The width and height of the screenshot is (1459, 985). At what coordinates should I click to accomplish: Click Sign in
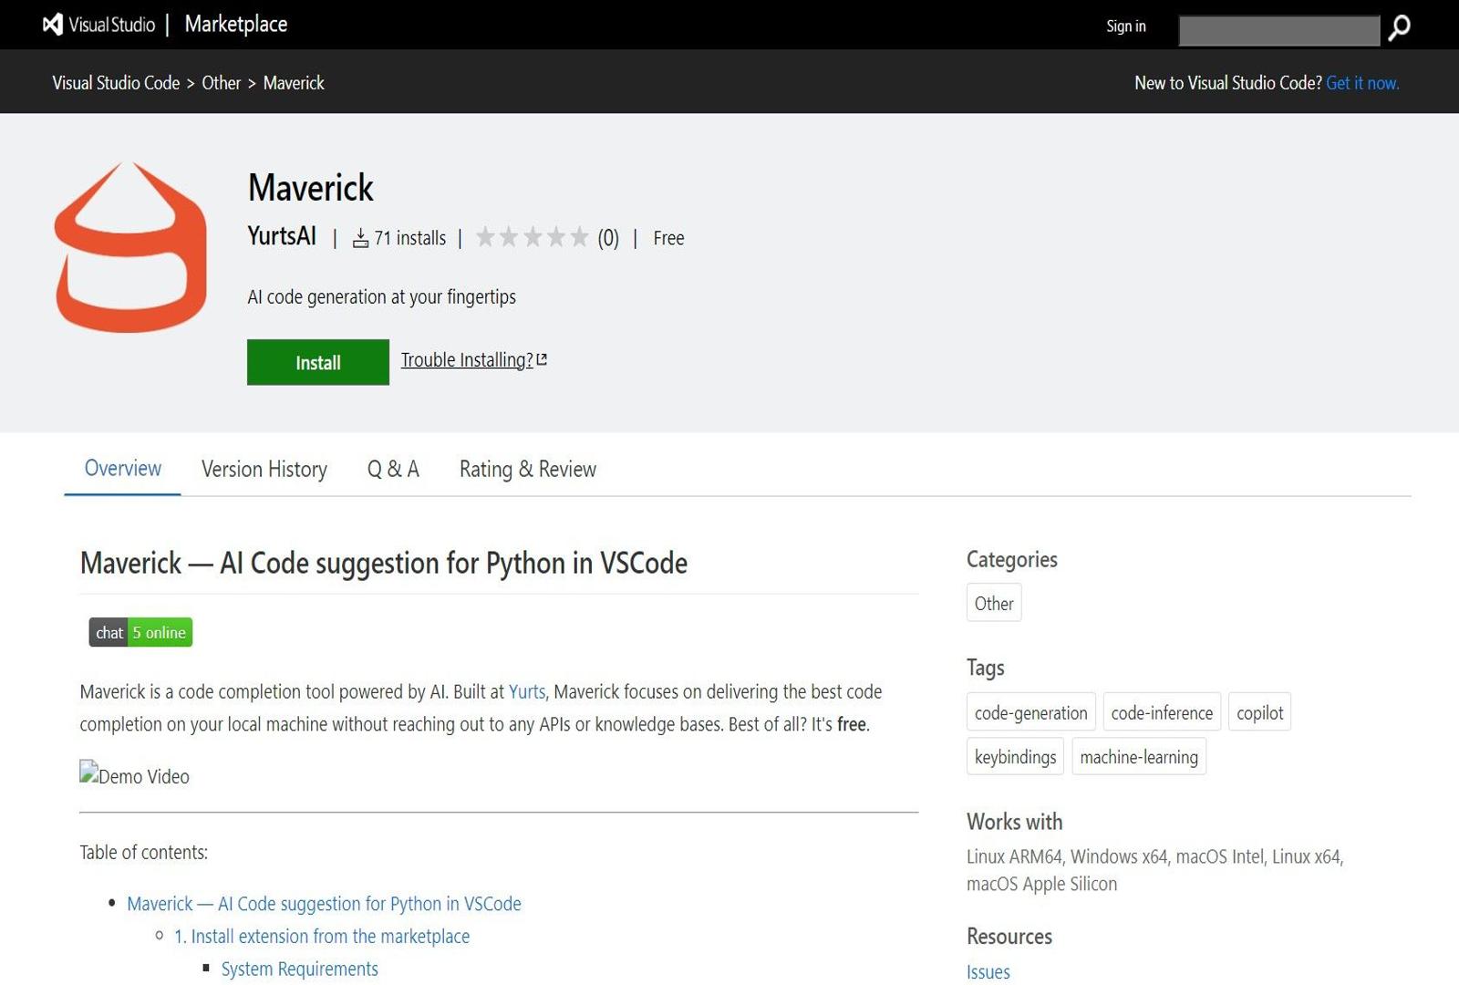1125,26
